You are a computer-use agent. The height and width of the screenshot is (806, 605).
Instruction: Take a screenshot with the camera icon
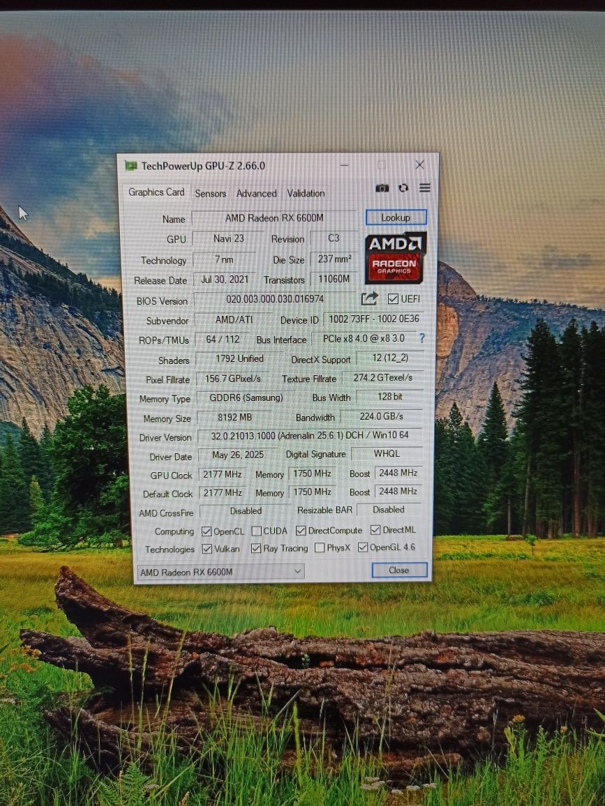pyautogui.click(x=382, y=188)
